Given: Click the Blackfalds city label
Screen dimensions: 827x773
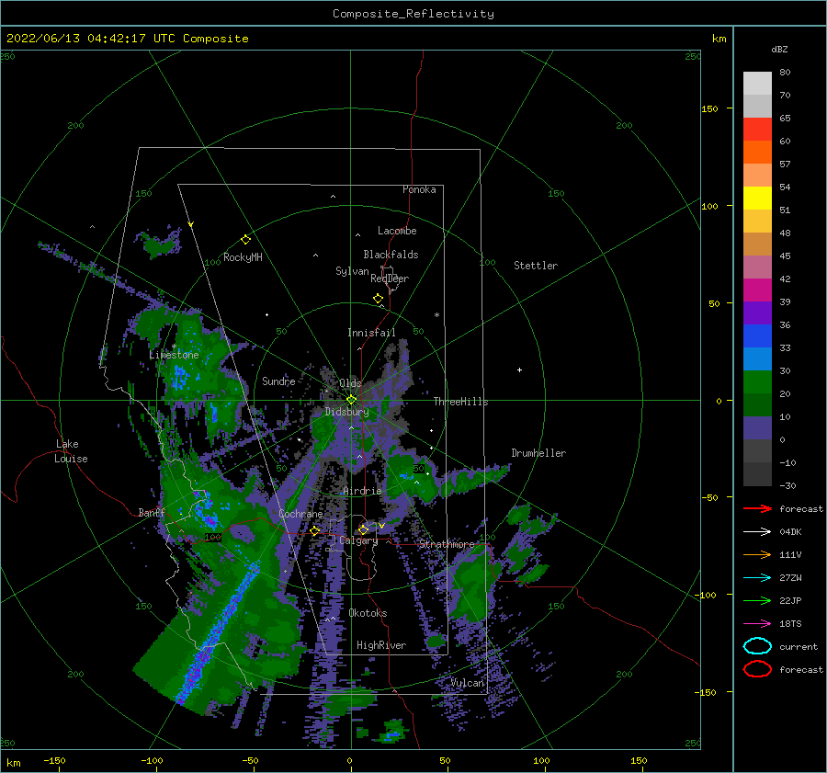Looking at the screenshot, I should tap(391, 255).
